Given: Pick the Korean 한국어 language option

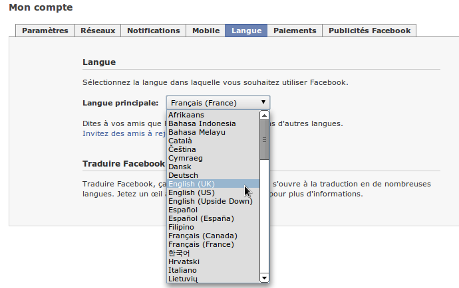Looking at the screenshot, I should coord(213,253).
